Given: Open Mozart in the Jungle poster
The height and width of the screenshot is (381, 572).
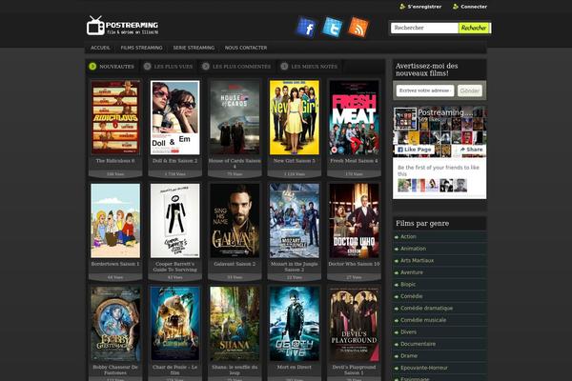Looking at the screenshot, I should point(295,221).
